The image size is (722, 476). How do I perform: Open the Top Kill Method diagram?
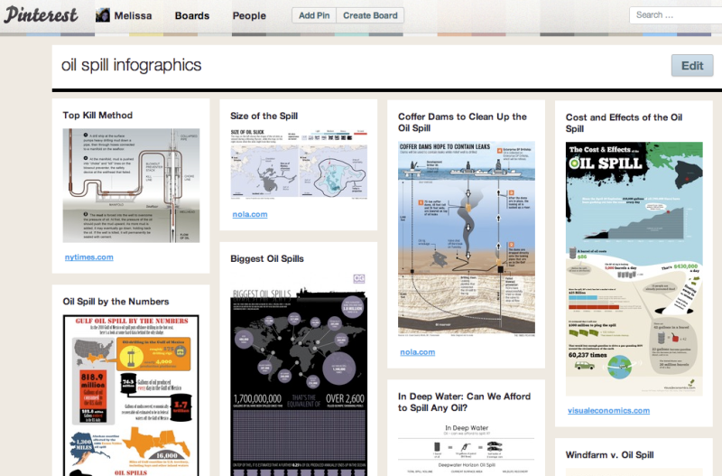131,185
